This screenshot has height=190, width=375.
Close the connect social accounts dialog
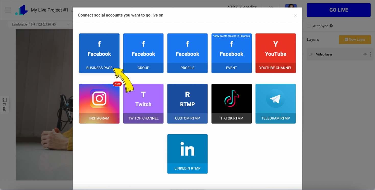click(x=295, y=16)
